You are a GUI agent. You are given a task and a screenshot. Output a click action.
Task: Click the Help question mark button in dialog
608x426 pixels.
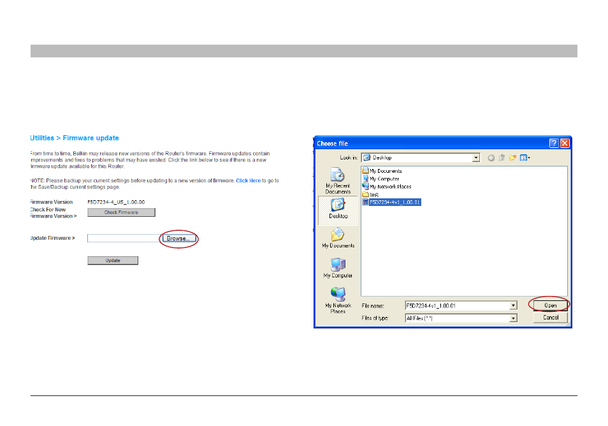click(x=554, y=143)
